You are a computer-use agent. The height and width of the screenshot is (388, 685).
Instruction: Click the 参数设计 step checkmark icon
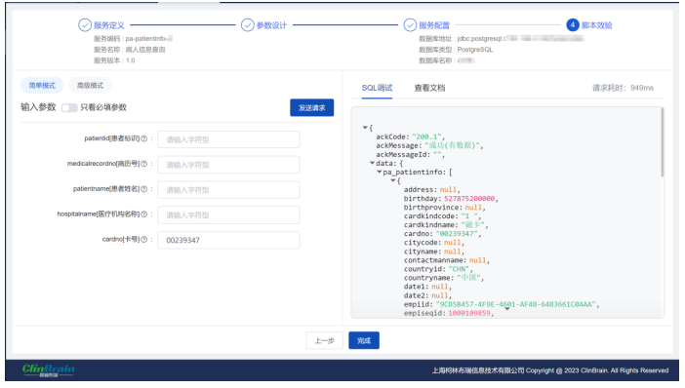point(247,25)
